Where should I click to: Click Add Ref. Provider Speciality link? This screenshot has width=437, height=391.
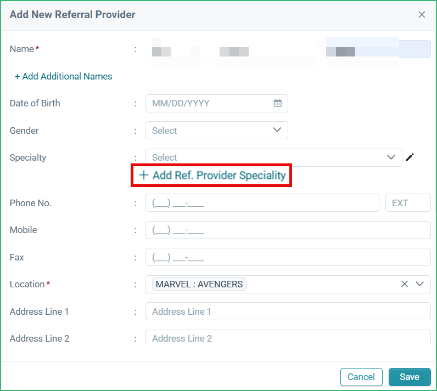(x=212, y=175)
